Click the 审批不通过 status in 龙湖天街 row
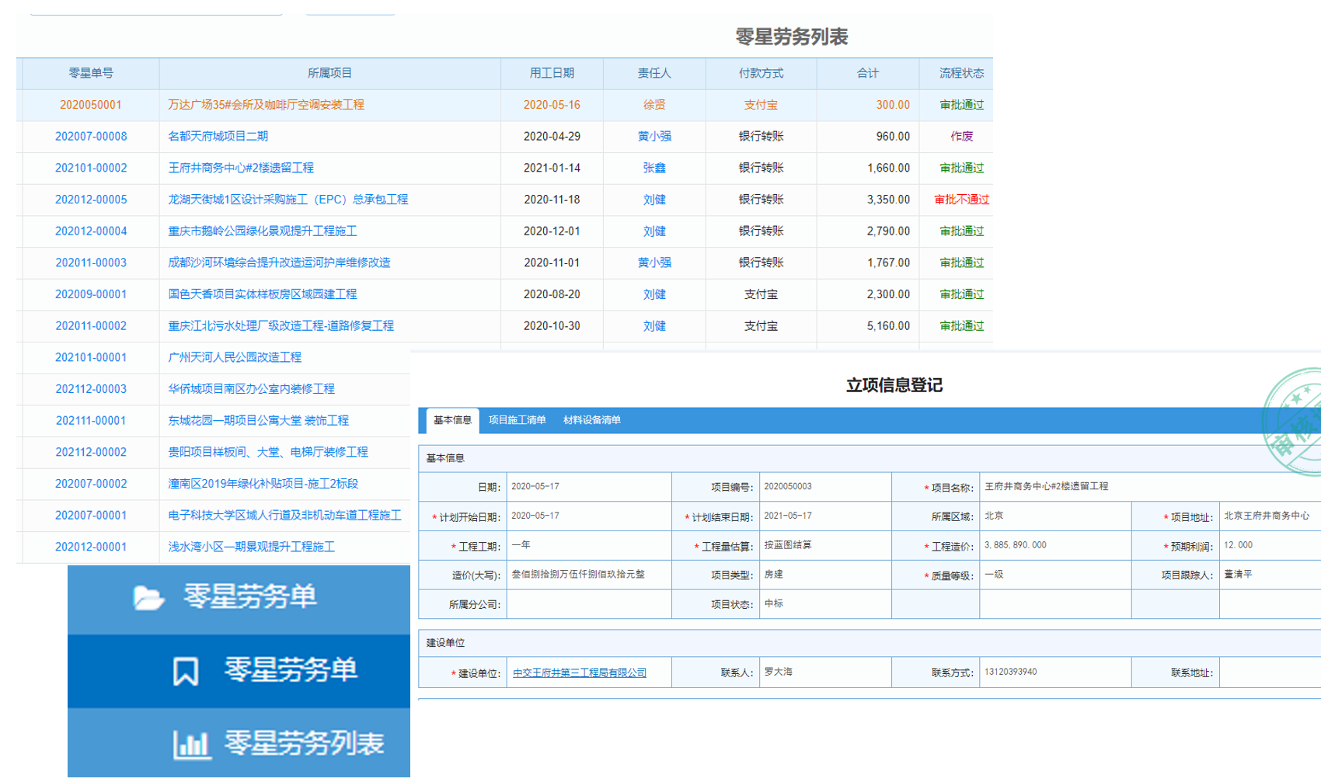 961,200
